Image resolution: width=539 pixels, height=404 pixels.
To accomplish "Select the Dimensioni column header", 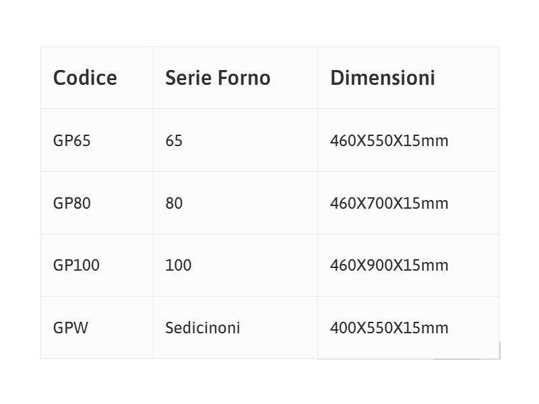I will pos(382,78).
